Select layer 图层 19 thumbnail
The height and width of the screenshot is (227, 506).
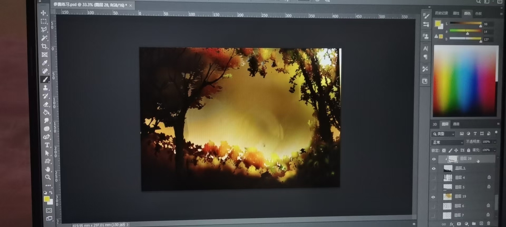point(448,197)
